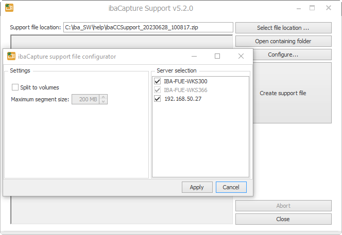
Task: Enable the Split to volumes checkbox
Action: [15, 87]
